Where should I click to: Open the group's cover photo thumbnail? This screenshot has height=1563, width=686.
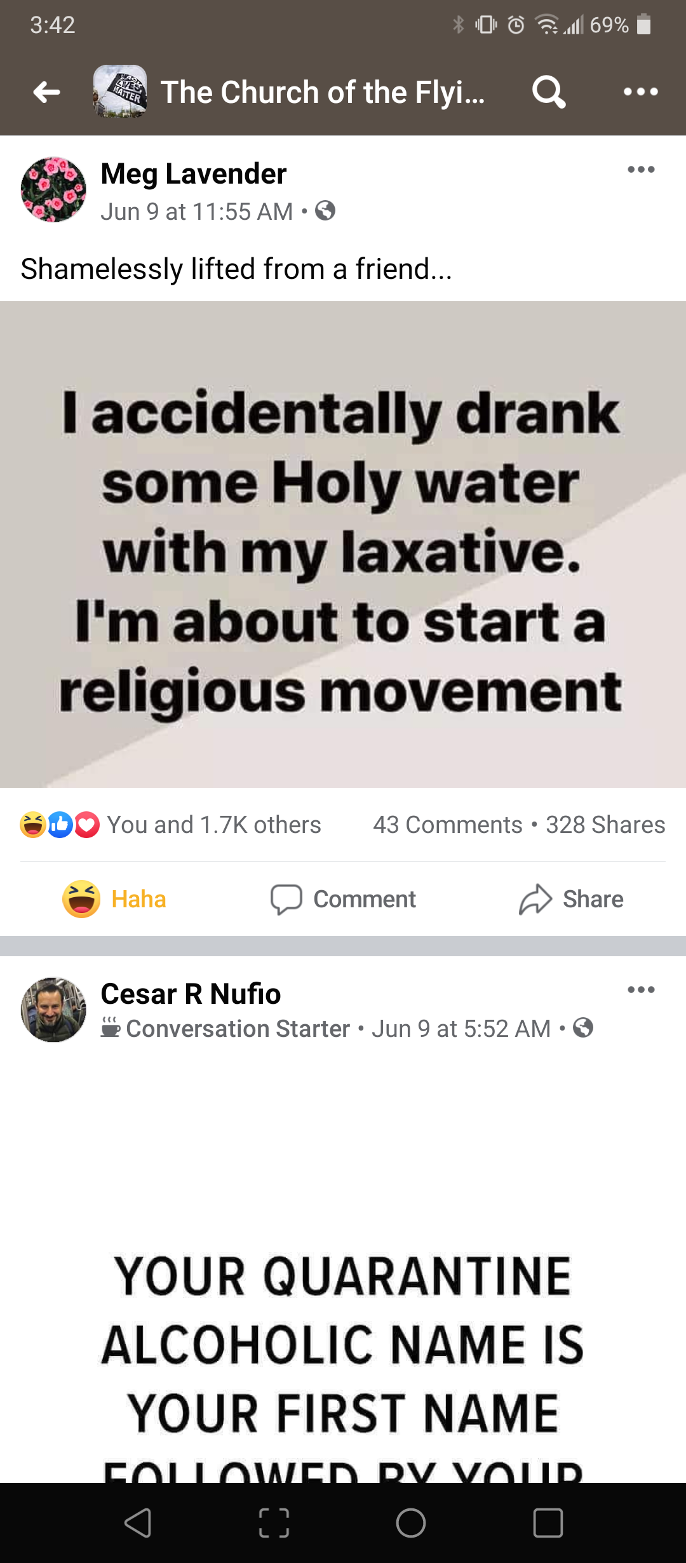coord(120,92)
